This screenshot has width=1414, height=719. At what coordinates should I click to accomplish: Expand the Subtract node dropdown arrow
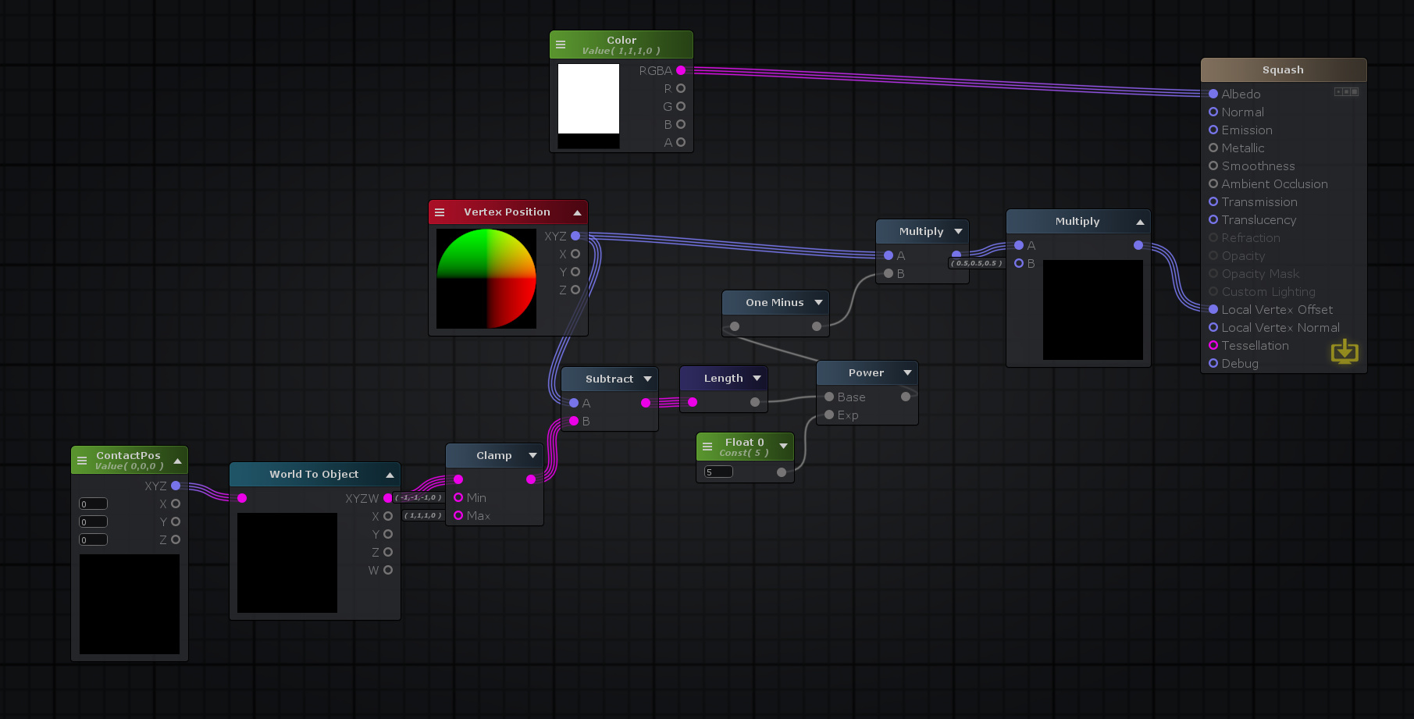click(647, 379)
